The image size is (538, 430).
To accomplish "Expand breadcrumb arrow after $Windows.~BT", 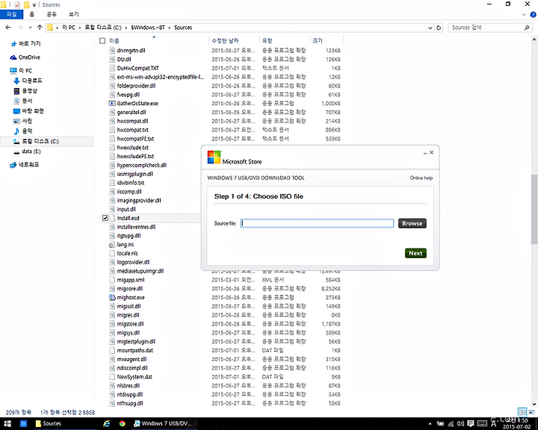I will click(x=170, y=28).
